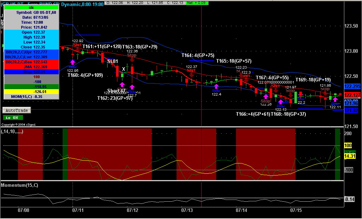Screen dimensions: 362x219
Task: Click the AutoTrade button
Action: click(x=17, y=110)
